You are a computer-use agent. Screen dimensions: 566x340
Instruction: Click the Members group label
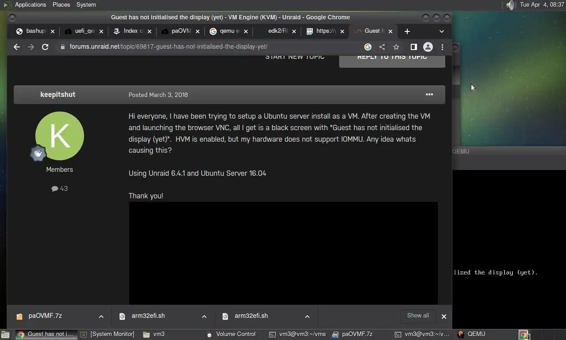(60, 170)
